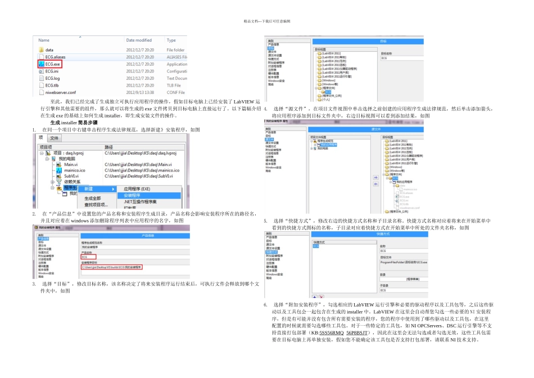534x378 pixels.
Task: Open the 新建 submenu arrow in context menu
Action: coord(113,189)
